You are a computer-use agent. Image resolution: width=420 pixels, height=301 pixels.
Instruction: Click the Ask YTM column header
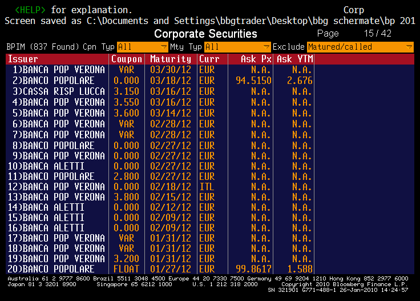click(x=293, y=59)
